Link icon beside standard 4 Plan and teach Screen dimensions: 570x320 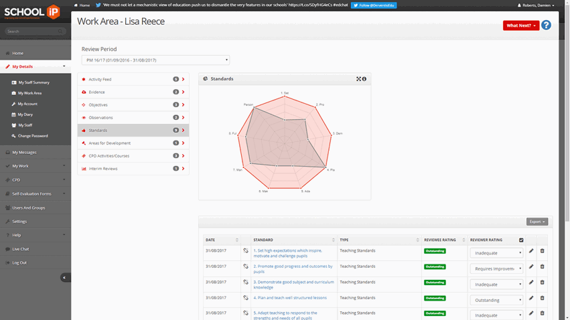tap(246, 297)
